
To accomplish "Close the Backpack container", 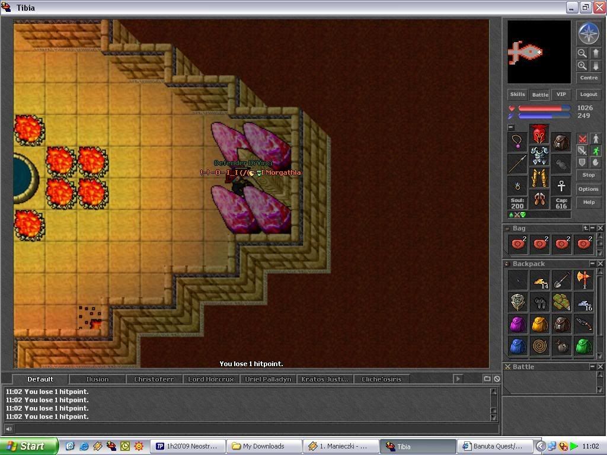I will coord(600,264).
